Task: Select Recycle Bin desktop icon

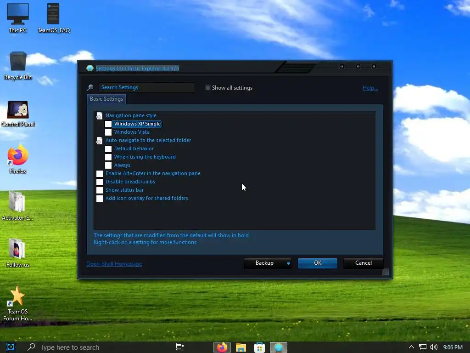Action: (18, 65)
